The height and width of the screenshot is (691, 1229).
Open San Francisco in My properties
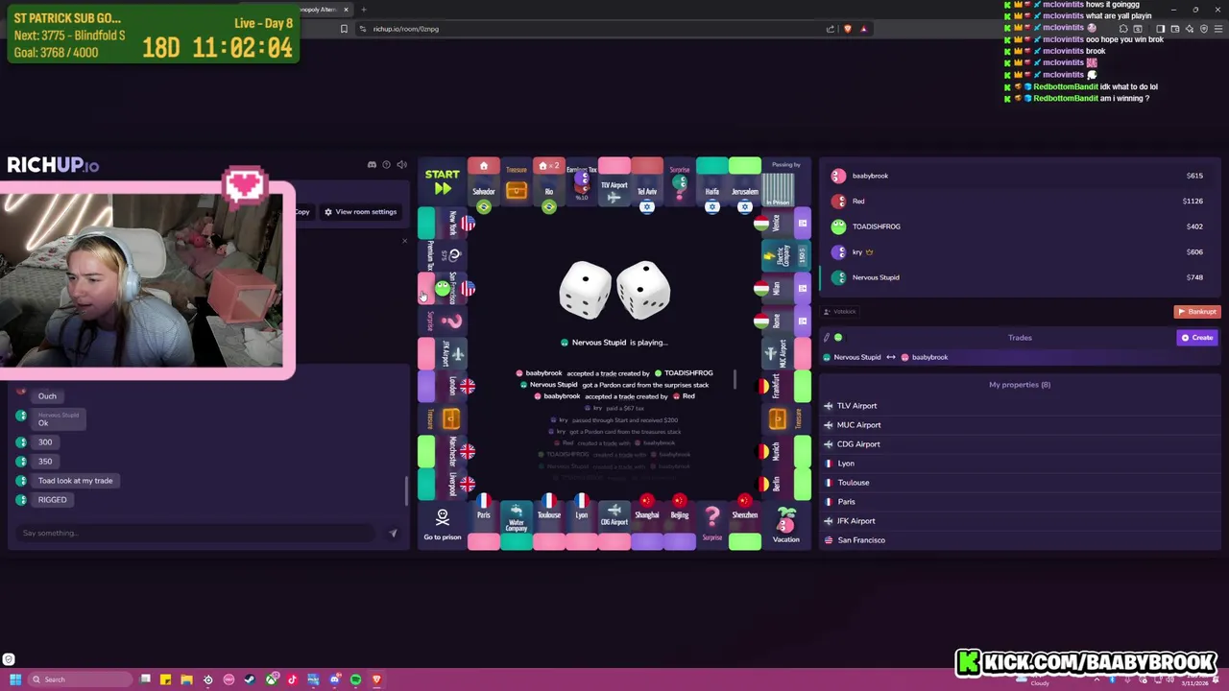(x=1020, y=540)
